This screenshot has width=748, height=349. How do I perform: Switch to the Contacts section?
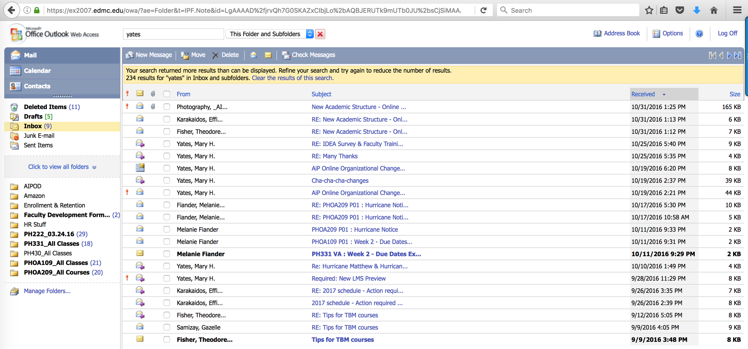37,86
